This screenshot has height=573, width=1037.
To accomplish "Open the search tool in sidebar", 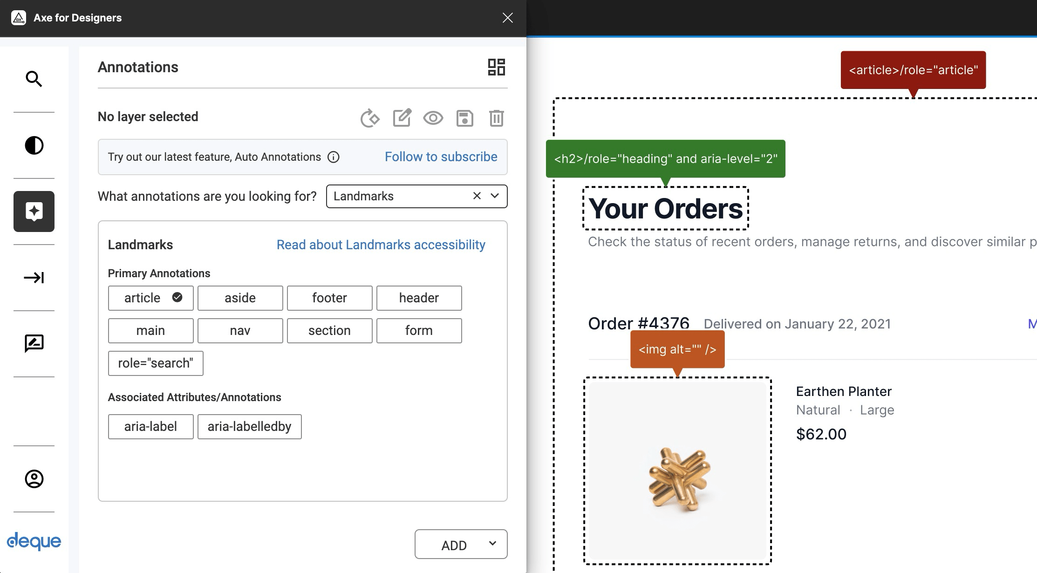I will (x=34, y=79).
